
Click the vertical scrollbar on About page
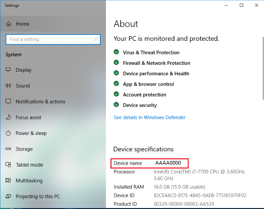click(x=263, y=68)
